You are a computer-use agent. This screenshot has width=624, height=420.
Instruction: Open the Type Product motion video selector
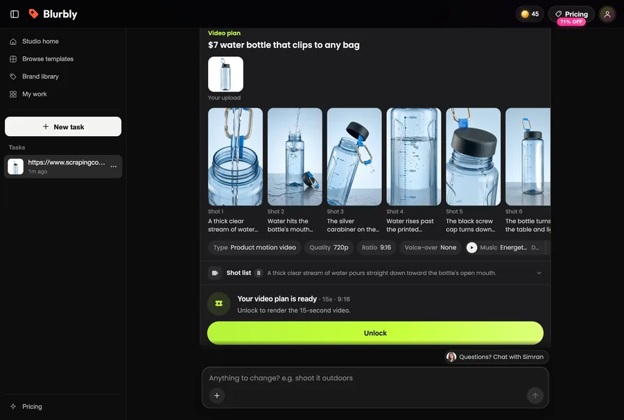click(x=254, y=247)
